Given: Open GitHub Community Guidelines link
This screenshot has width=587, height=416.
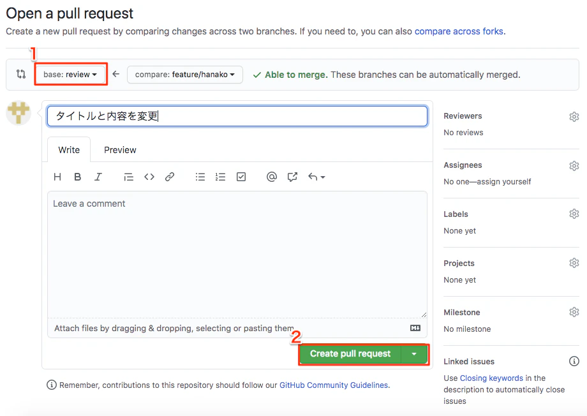Looking at the screenshot, I should [334, 385].
